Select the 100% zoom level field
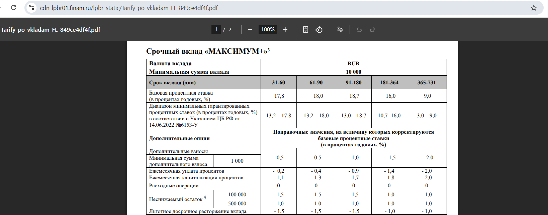 268,30
